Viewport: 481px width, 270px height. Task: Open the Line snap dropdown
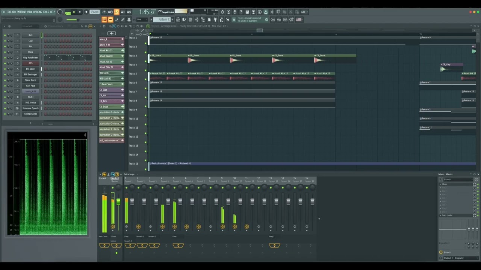pyautogui.click(x=142, y=19)
